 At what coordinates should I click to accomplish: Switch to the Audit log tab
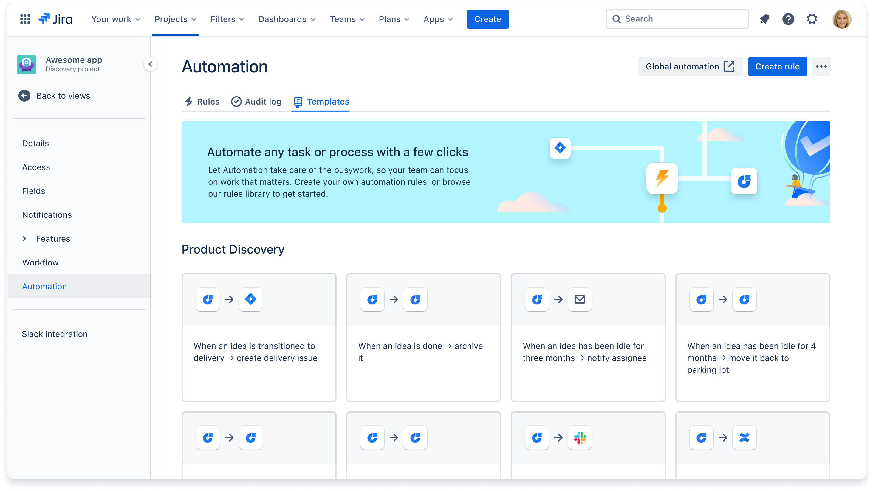(x=256, y=102)
